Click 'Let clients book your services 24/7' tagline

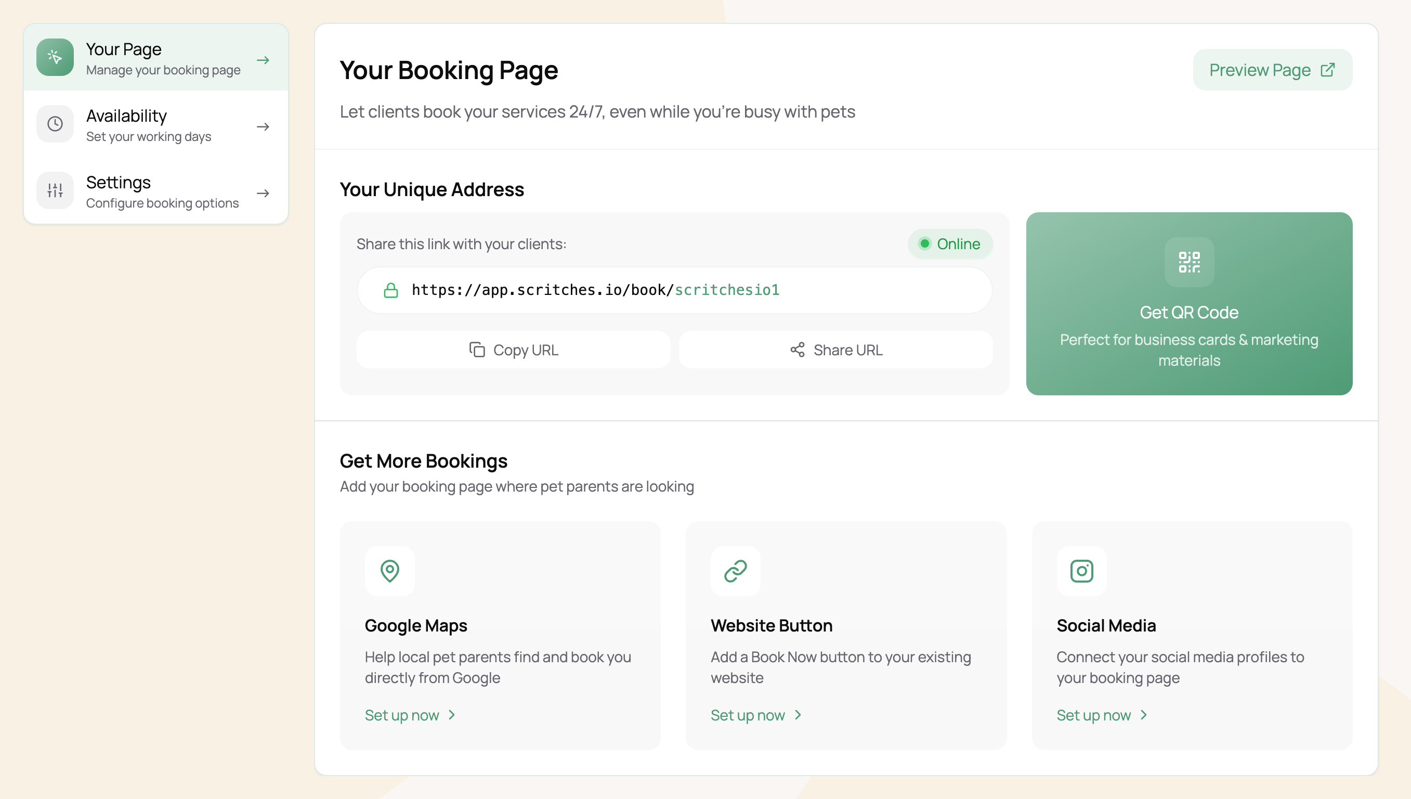pos(597,112)
